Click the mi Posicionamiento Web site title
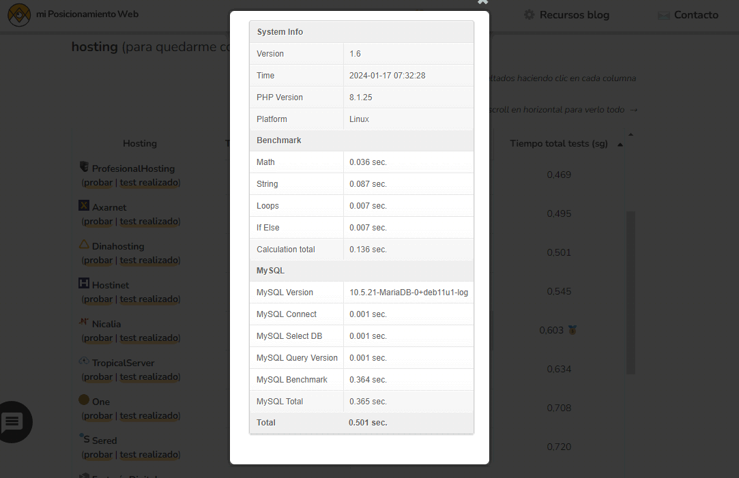Screen dimensions: 739x478 (x=87, y=14)
